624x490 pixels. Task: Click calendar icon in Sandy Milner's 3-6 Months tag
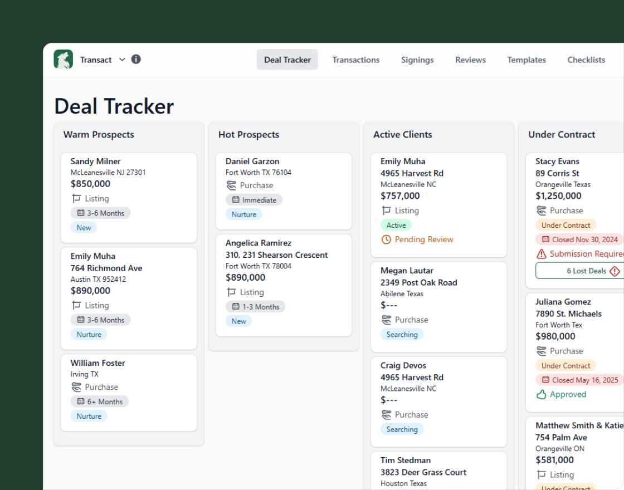pos(81,213)
